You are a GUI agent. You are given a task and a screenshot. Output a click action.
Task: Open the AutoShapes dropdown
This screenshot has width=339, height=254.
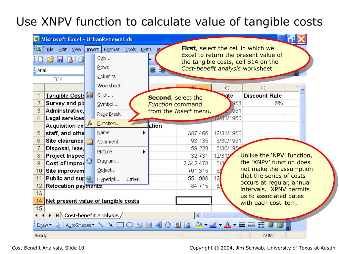click(x=80, y=225)
